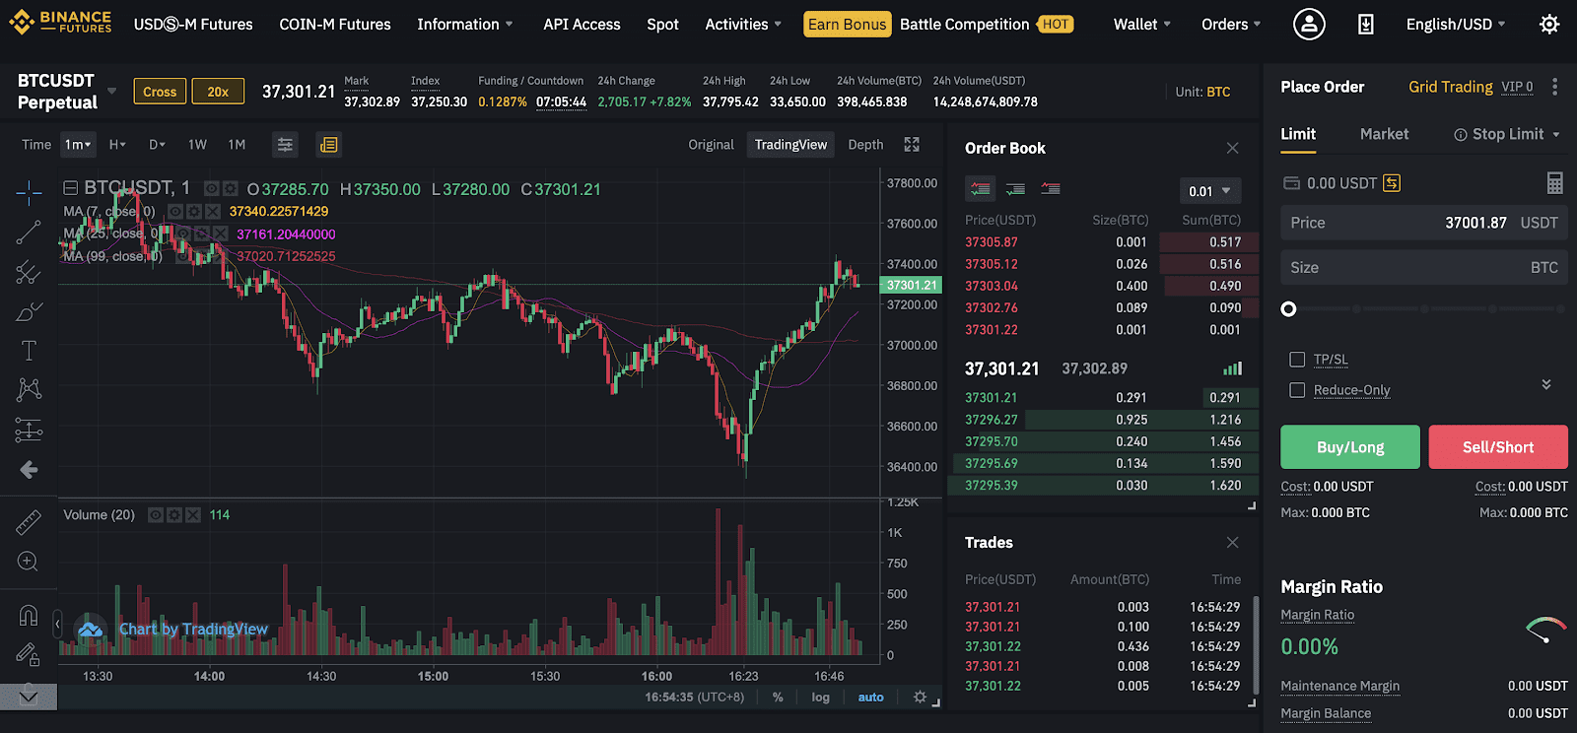Select the back arrow tool in chart sidebar
1577x733 pixels.
[x=29, y=470]
